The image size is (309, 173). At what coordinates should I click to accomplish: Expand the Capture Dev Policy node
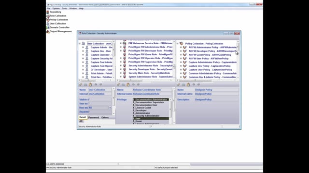[181, 66]
